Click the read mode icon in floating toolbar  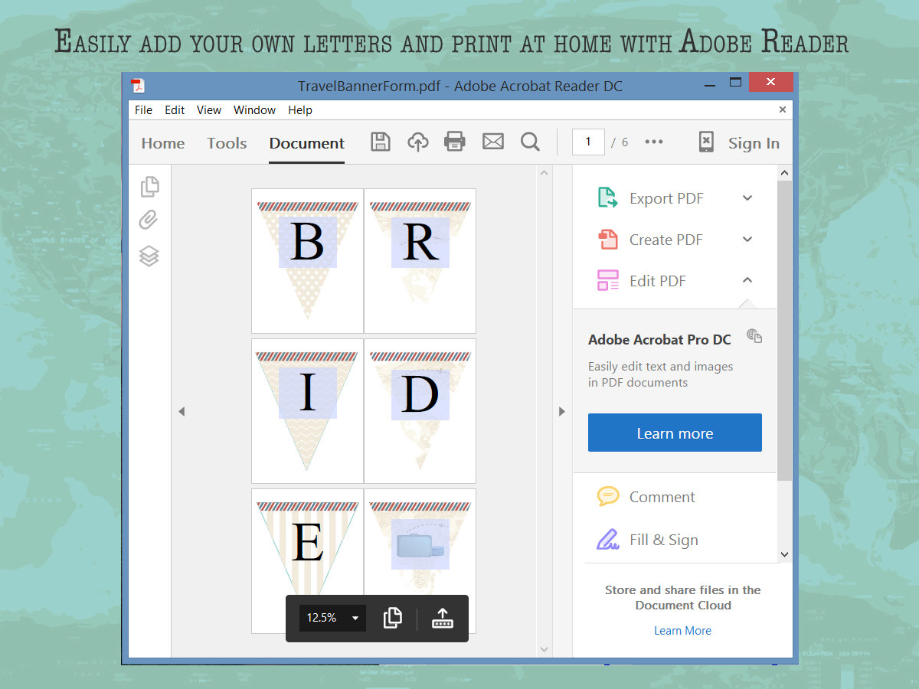[443, 618]
